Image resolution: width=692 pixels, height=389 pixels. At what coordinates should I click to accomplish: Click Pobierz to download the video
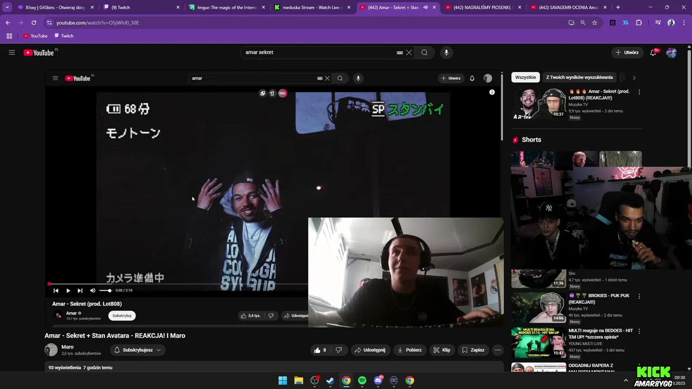(x=409, y=350)
